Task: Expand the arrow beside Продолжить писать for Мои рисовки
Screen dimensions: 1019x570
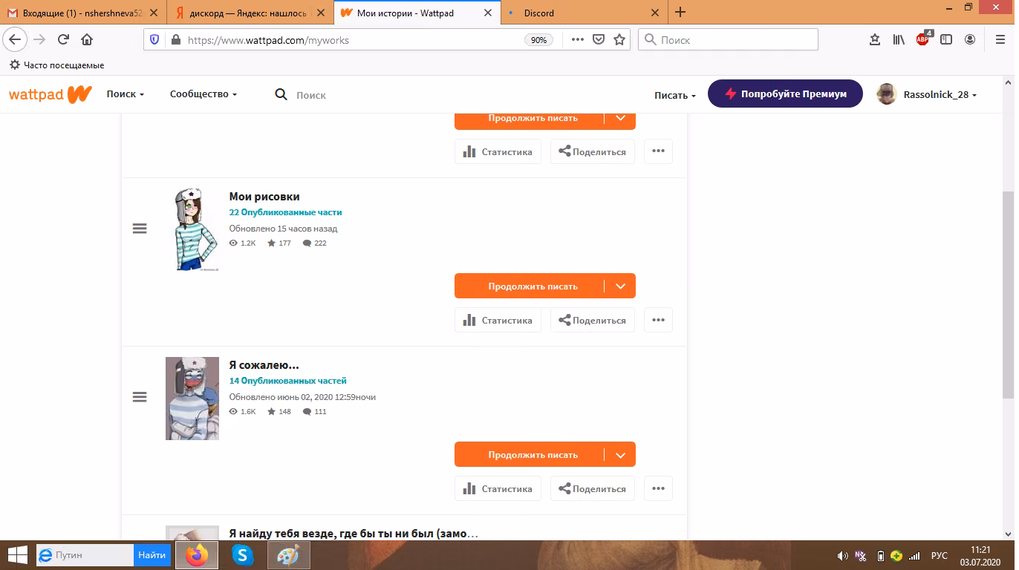Action: click(621, 286)
